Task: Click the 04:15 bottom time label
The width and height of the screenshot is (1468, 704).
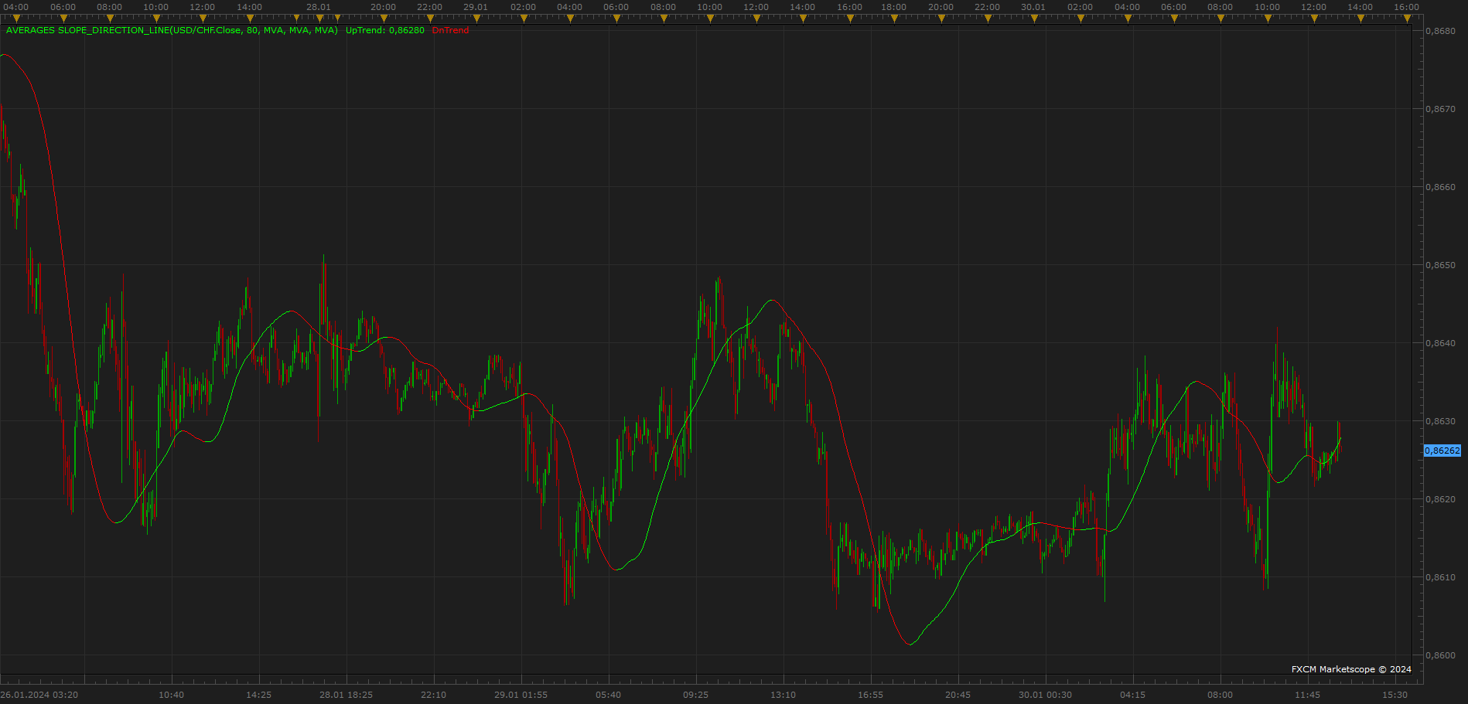Action: [1133, 695]
